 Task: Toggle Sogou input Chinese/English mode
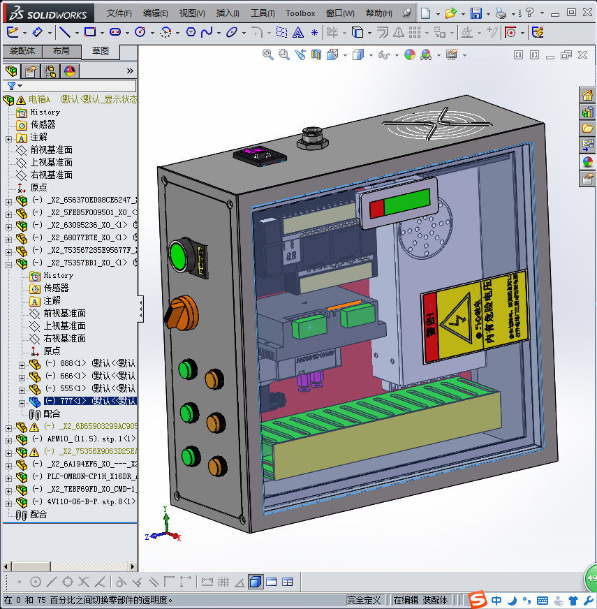pos(496,600)
